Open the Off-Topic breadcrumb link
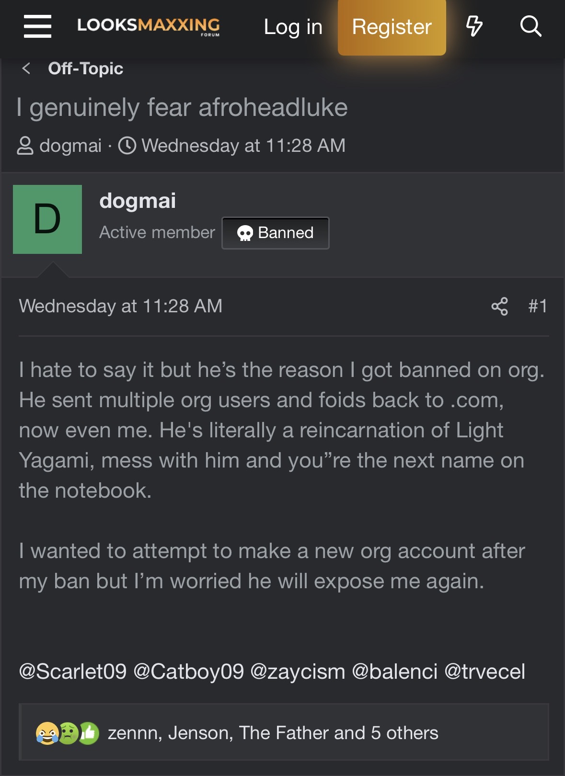The height and width of the screenshot is (776, 565). [86, 68]
